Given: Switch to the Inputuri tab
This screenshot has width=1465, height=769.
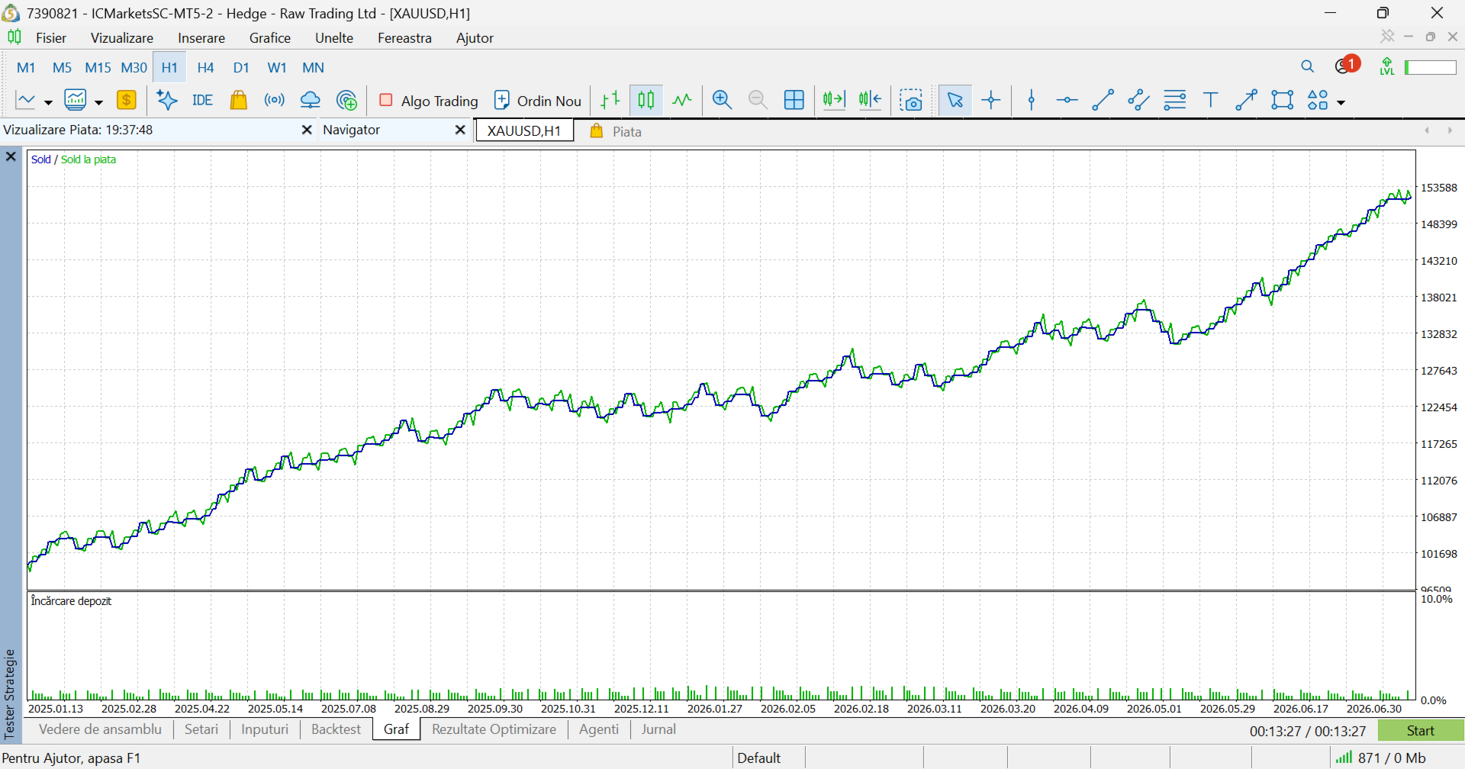Looking at the screenshot, I should [x=265, y=729].
